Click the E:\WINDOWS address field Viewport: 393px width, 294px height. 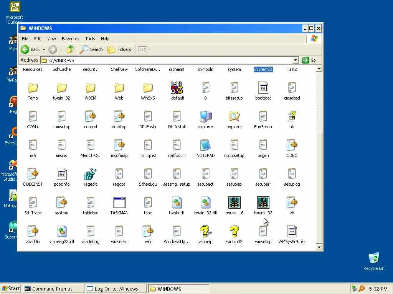tap(167, 60)
